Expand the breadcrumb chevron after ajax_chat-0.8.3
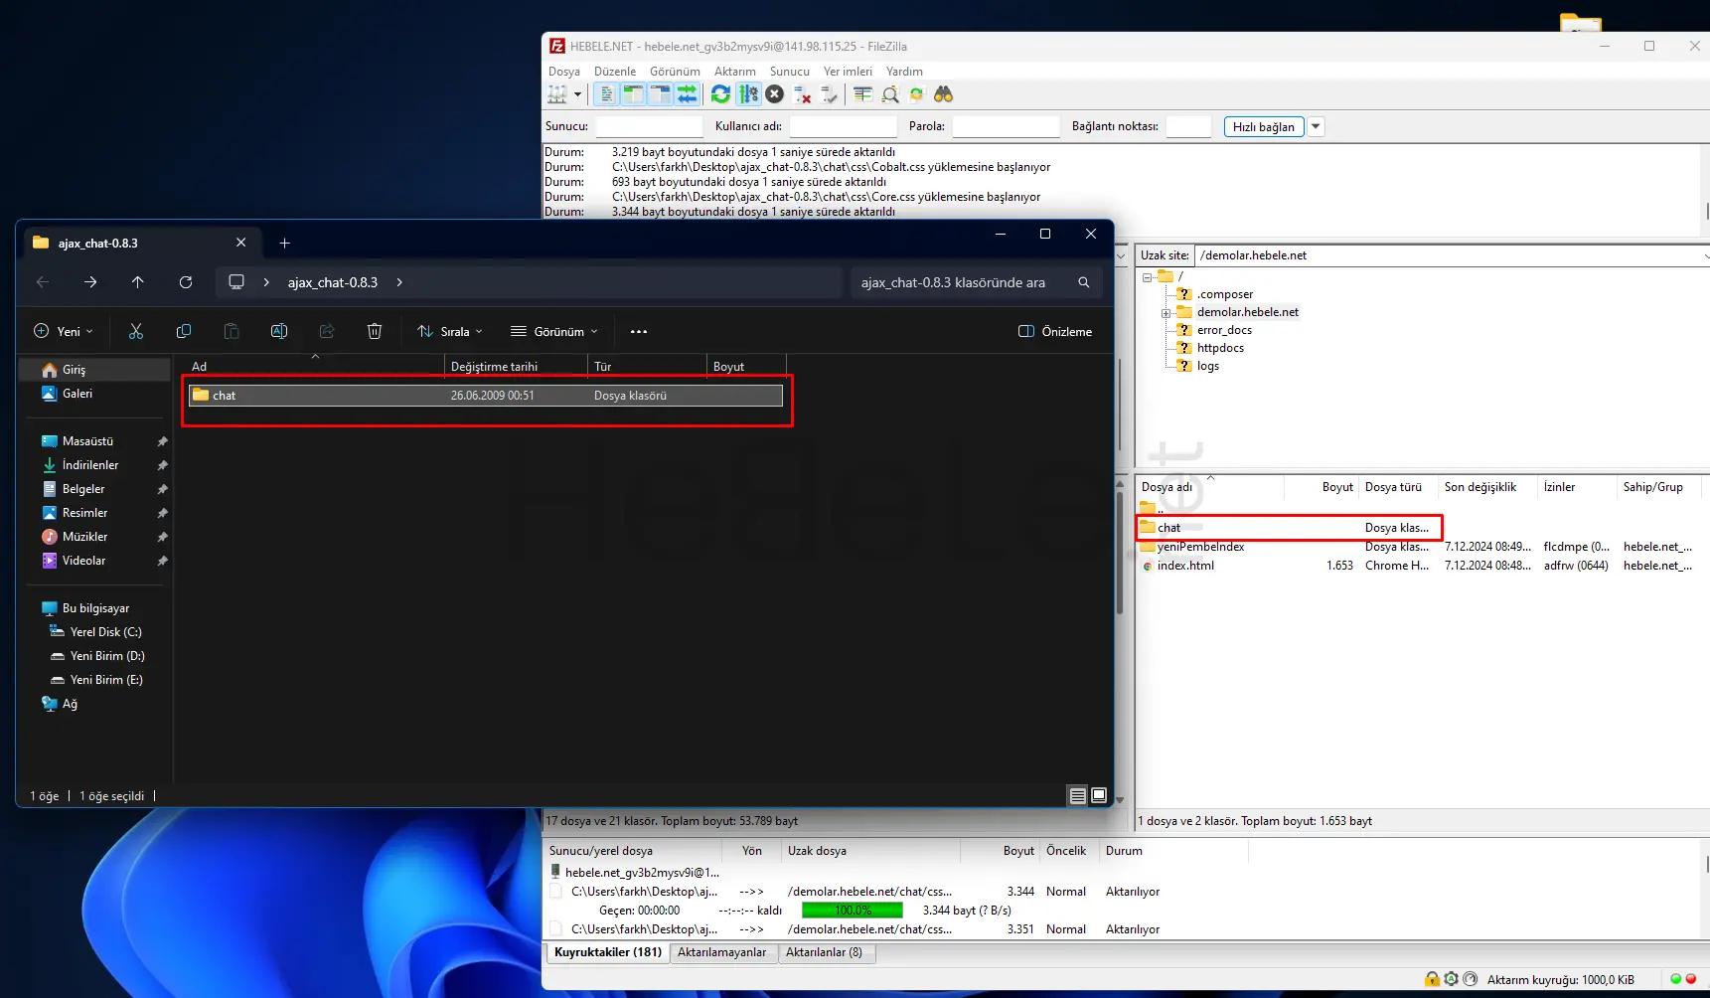Screen dimensions: 1710x998 [x=399, y=282]
